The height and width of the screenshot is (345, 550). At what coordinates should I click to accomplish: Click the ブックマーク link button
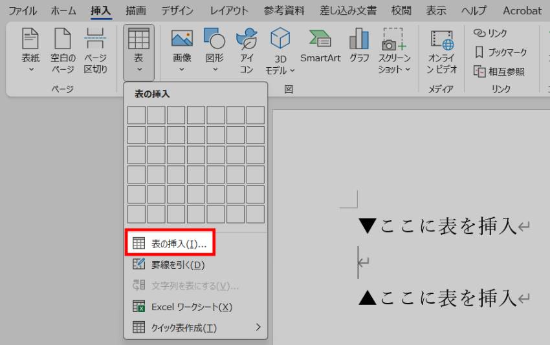click(x=501, y=52)
